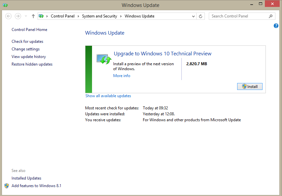
Task: Click the Search Control Panel field
Action: tap(242, 16)
